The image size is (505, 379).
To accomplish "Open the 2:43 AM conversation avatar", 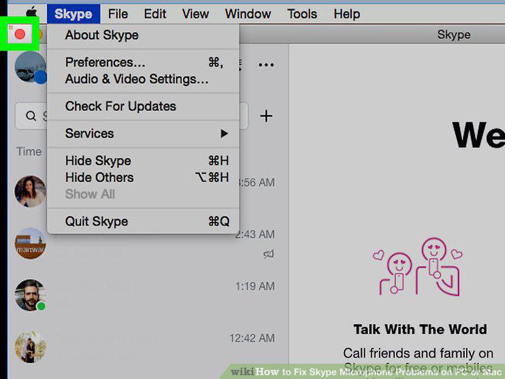I will pos(31,244).
